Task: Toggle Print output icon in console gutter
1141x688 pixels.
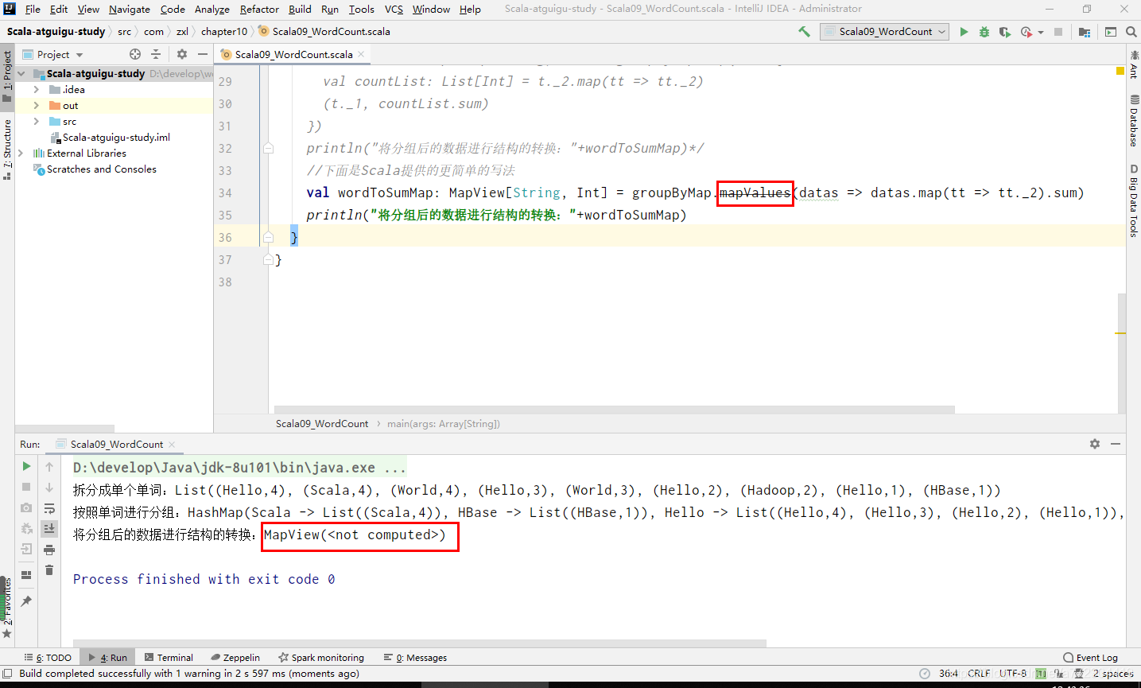Action: (x=49, y=550)
